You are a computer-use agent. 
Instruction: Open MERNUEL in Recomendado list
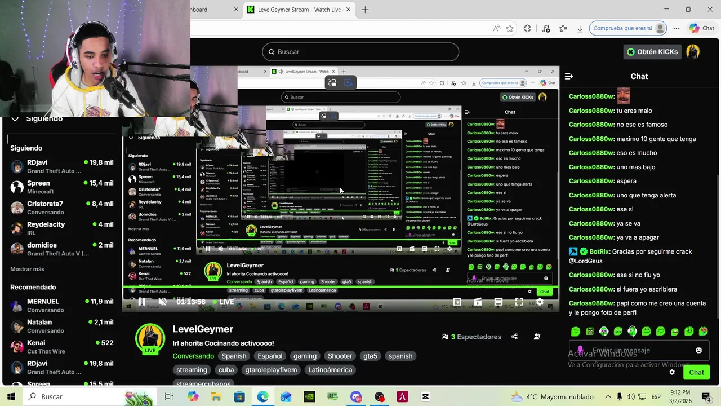[x=62, y=305]
